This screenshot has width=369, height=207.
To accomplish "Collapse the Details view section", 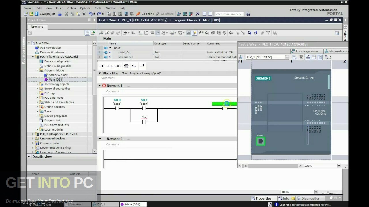I will click(29, 157).
